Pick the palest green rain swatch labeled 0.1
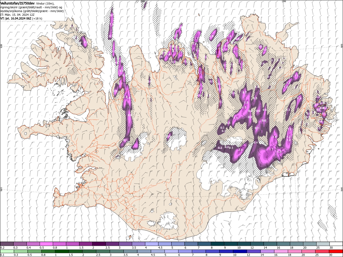Screen dimensions: 343x257 pos(7,251)
